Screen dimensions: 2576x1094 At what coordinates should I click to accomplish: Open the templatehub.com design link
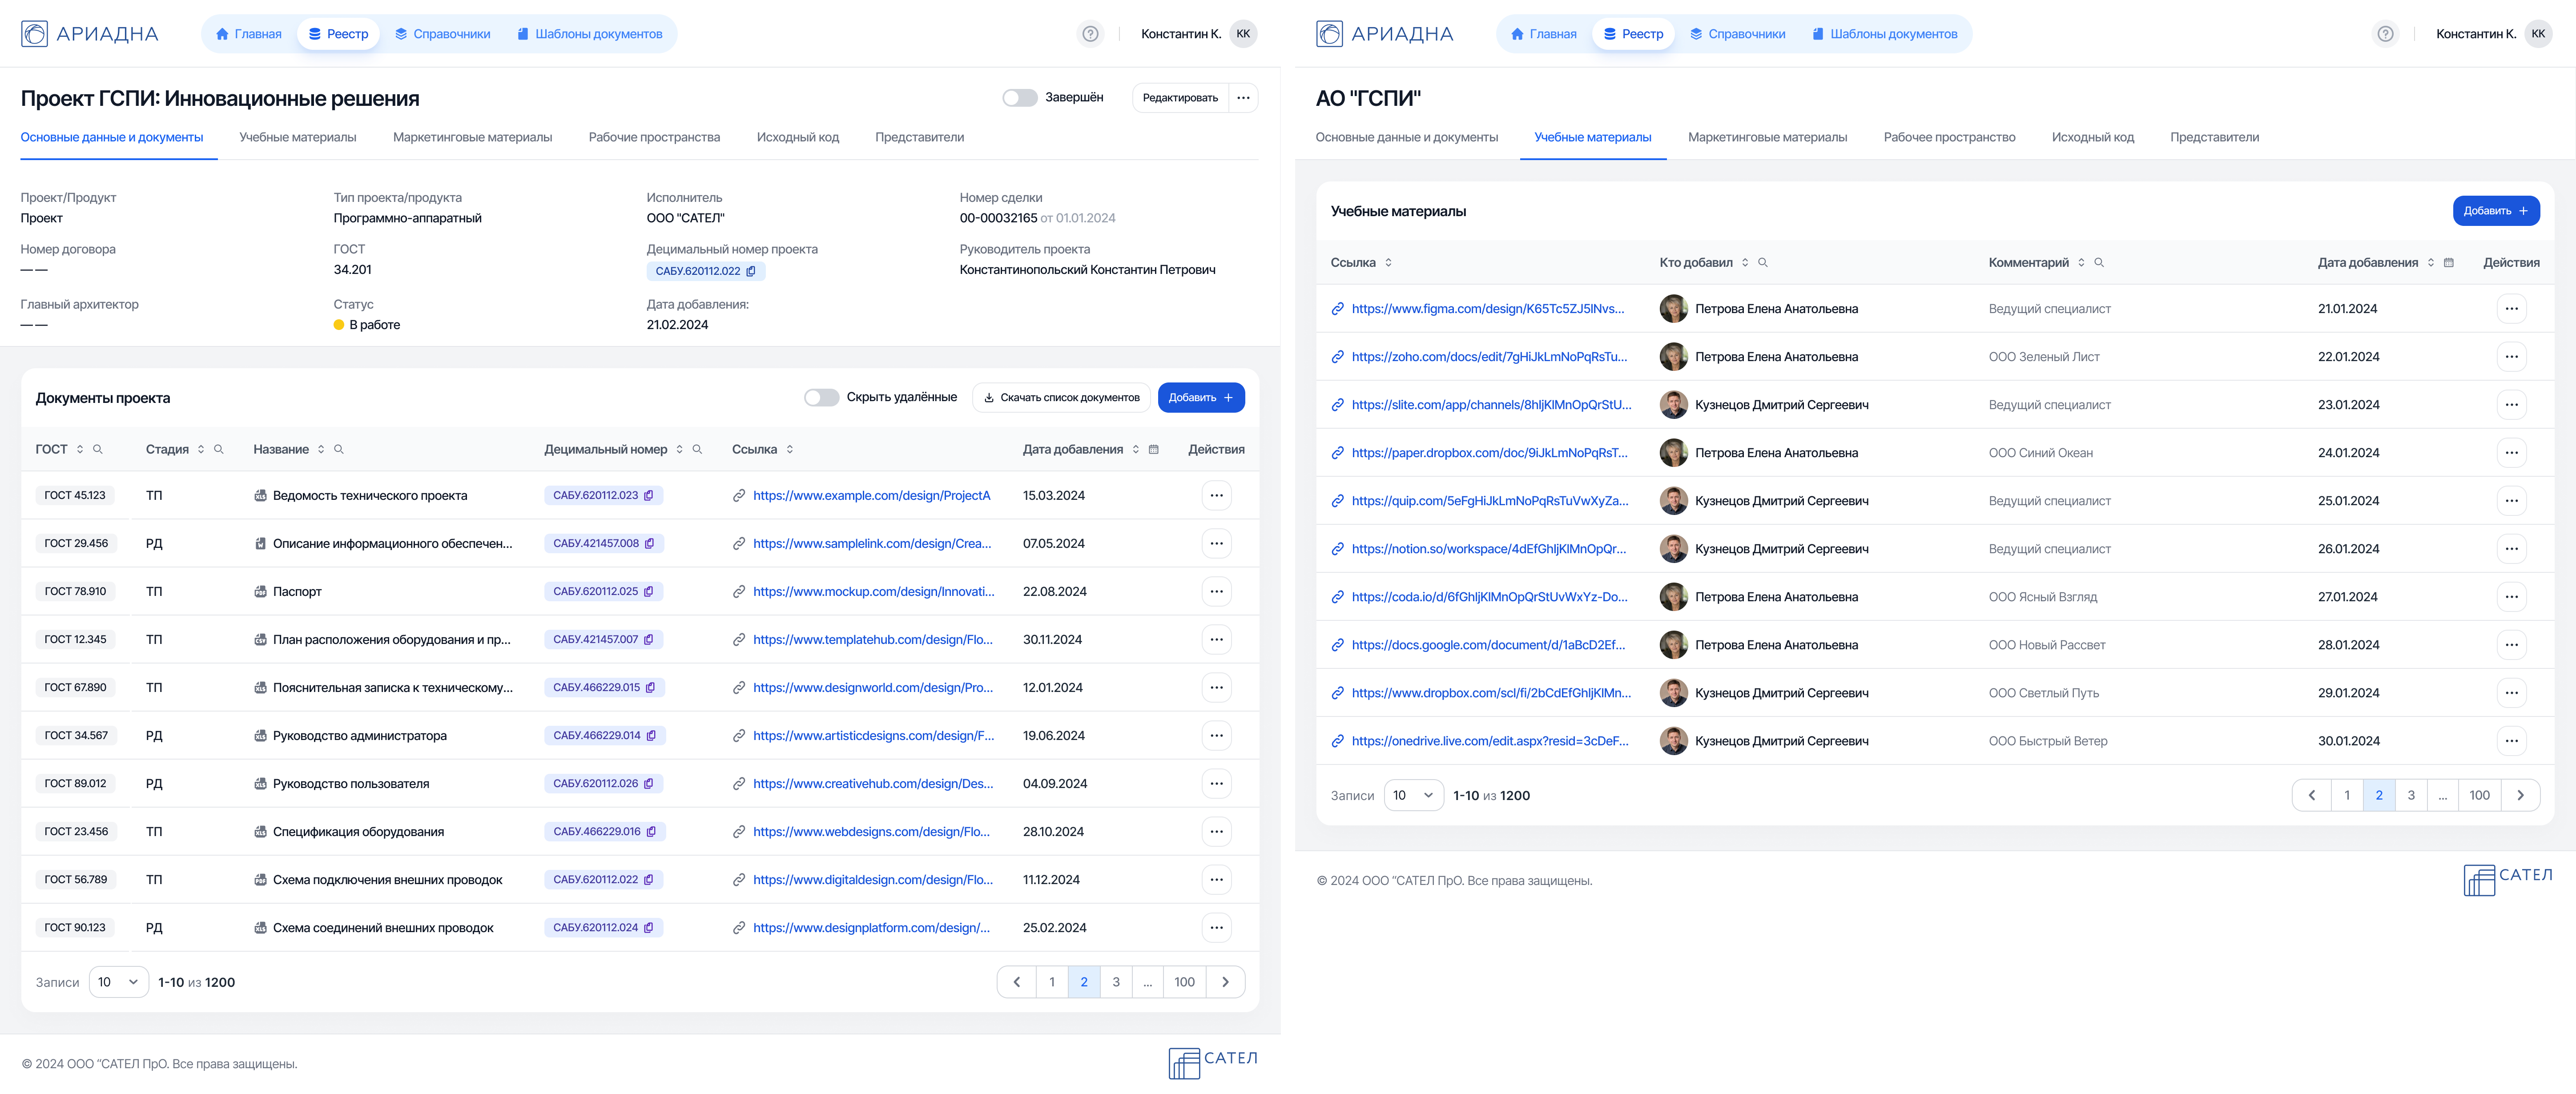click(x=873, y=640)
